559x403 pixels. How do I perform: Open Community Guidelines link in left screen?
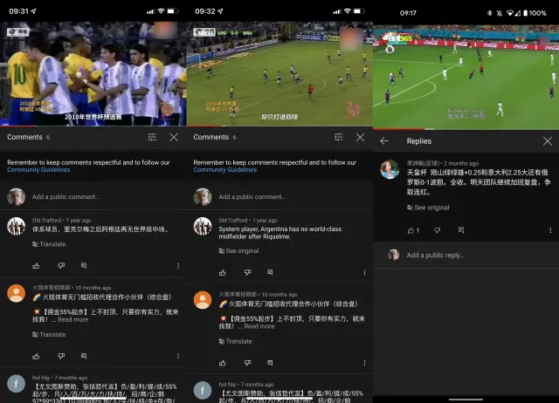tap(36, 170)
